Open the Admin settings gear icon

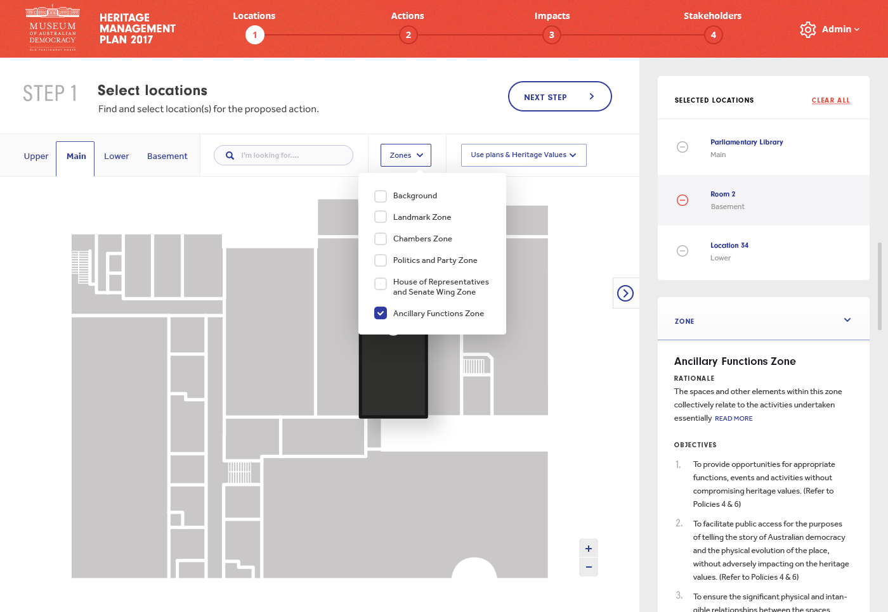pos(807,29)
